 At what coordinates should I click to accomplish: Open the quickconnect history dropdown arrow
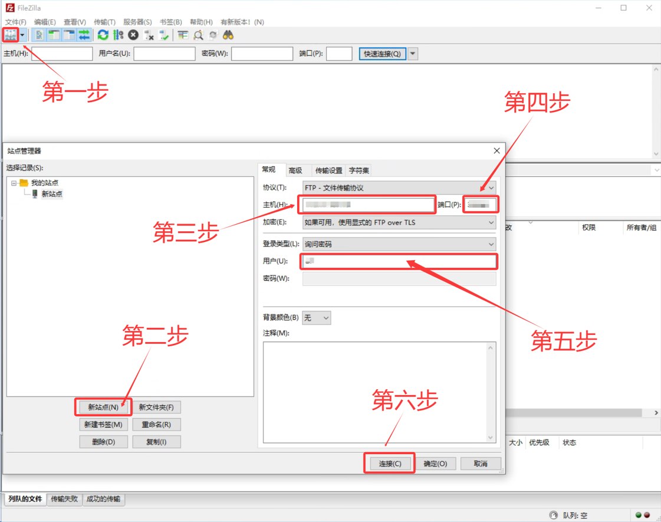[x=413, y=54]
